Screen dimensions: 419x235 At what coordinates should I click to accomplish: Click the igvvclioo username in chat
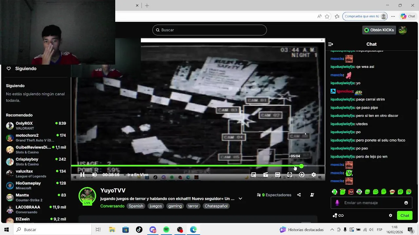[x=345, y=91]
